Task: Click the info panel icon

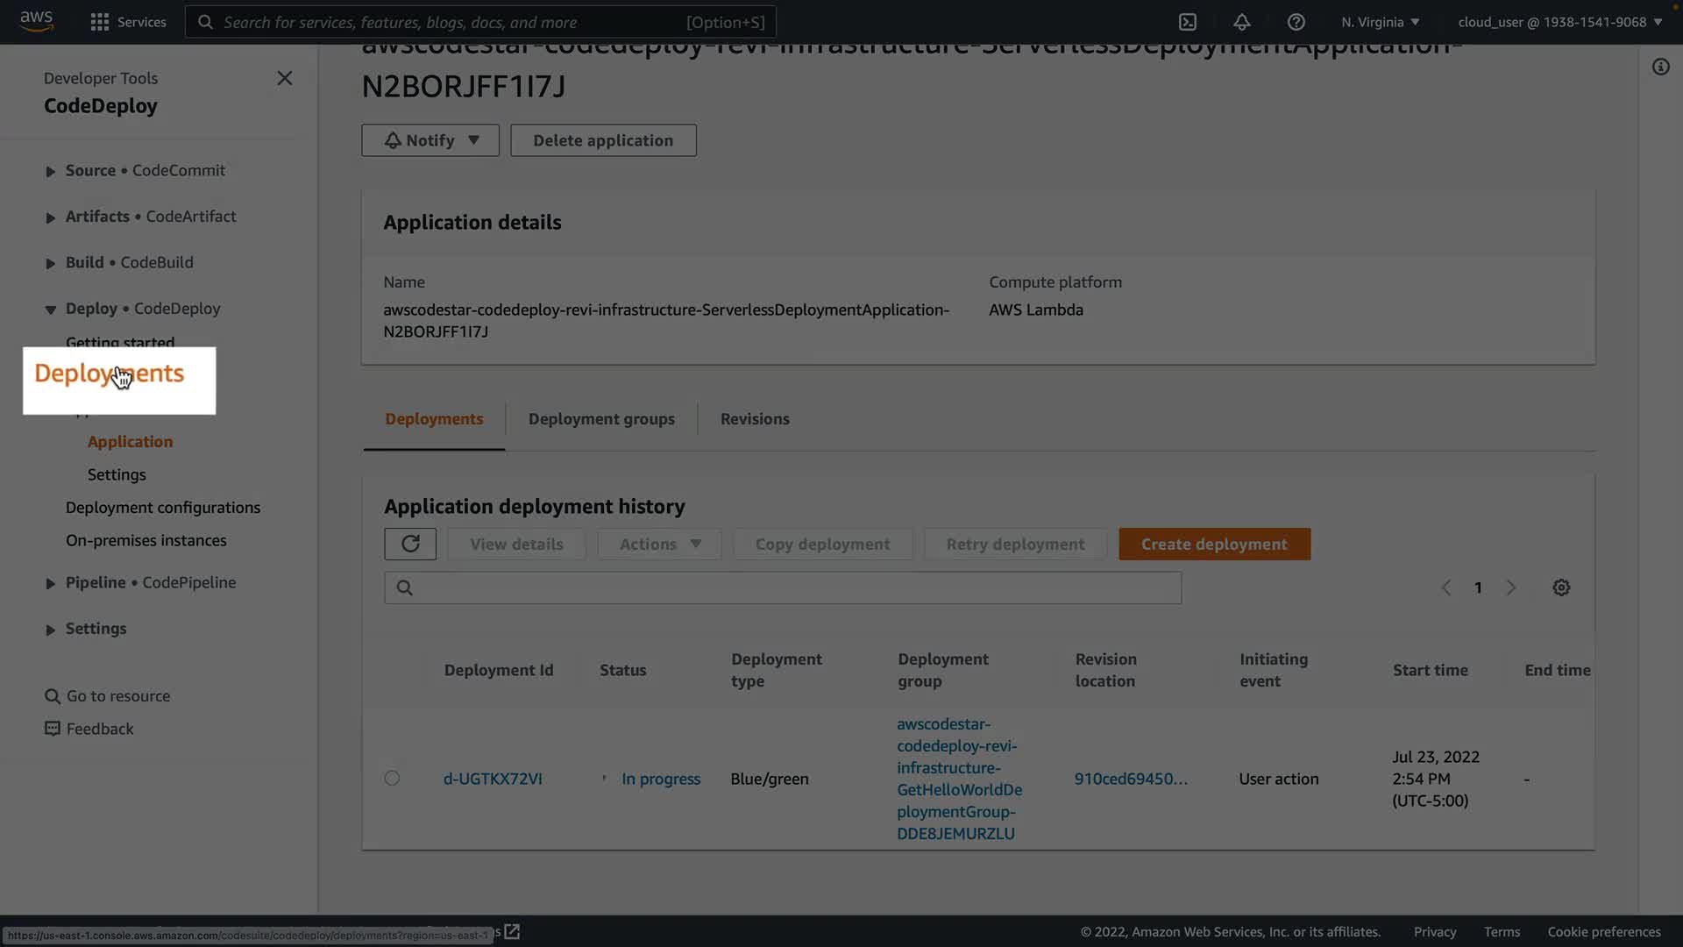Action: 1661,67
